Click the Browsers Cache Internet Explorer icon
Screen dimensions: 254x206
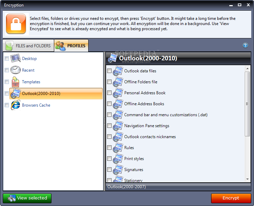(x=15, y=105)
